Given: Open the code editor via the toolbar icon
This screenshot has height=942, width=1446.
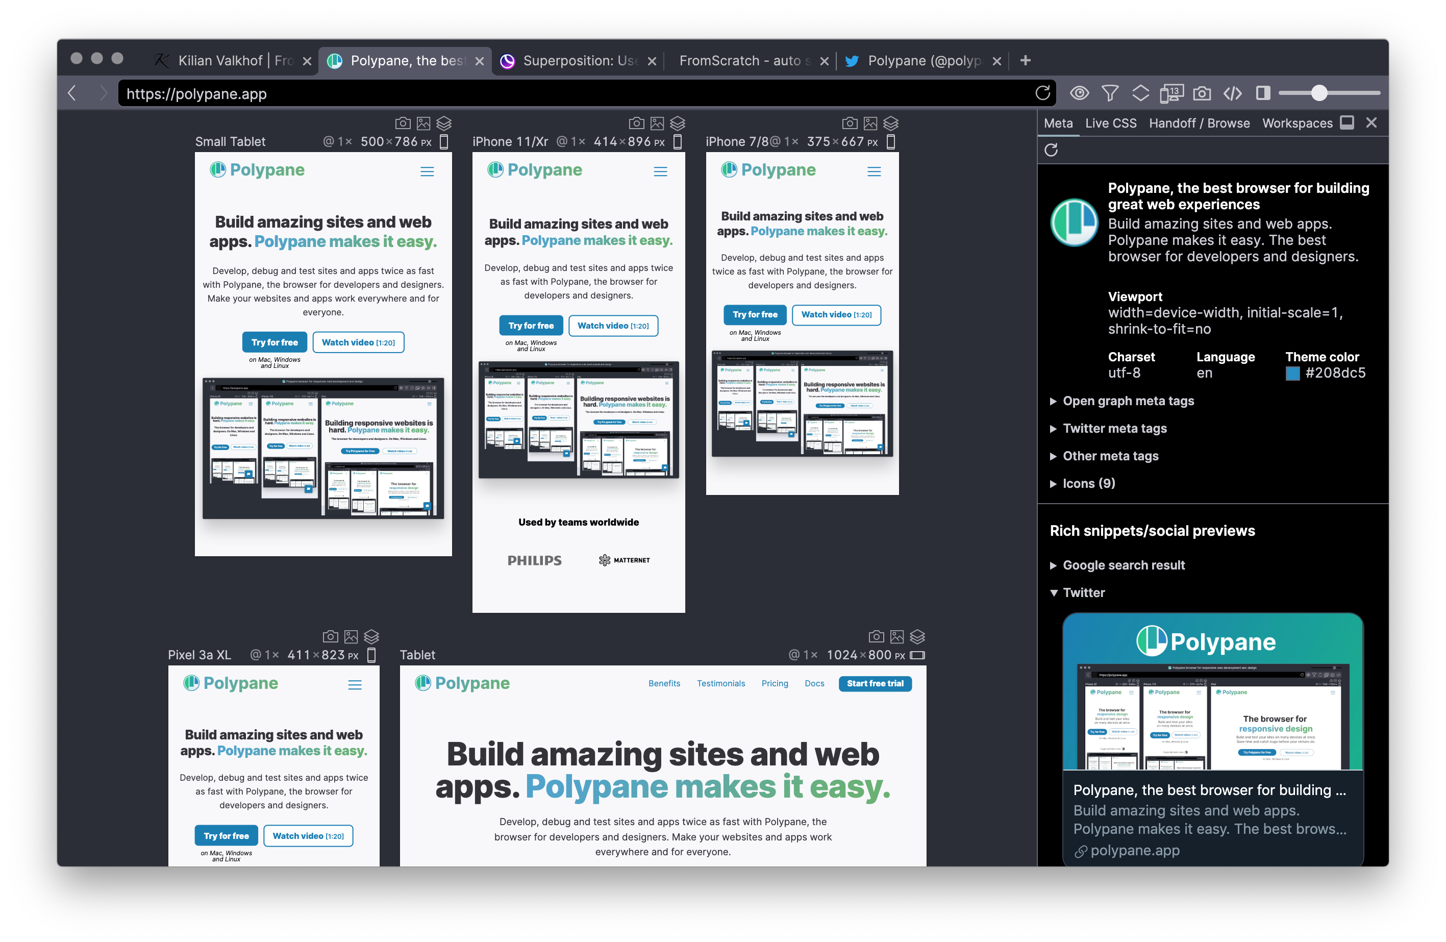Looking at the screenshot, I should point(1233,93).
